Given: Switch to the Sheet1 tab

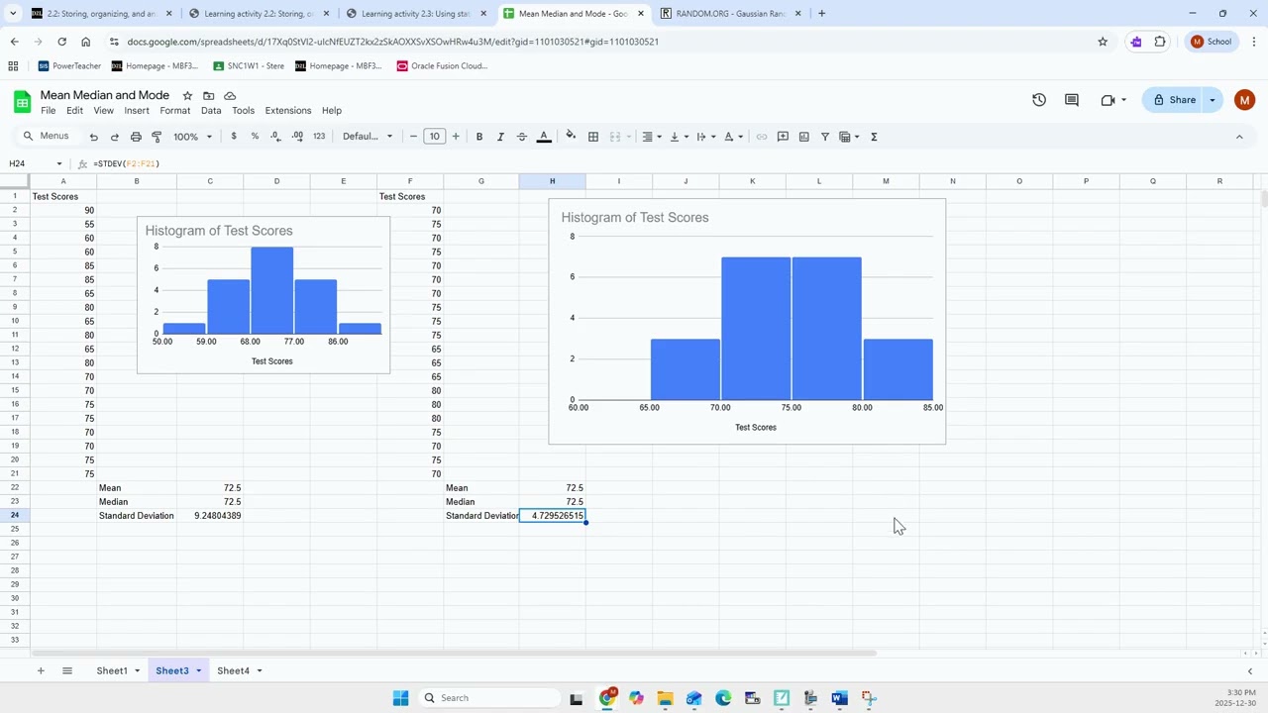Looking at the screenshot, I should (112, 671).
